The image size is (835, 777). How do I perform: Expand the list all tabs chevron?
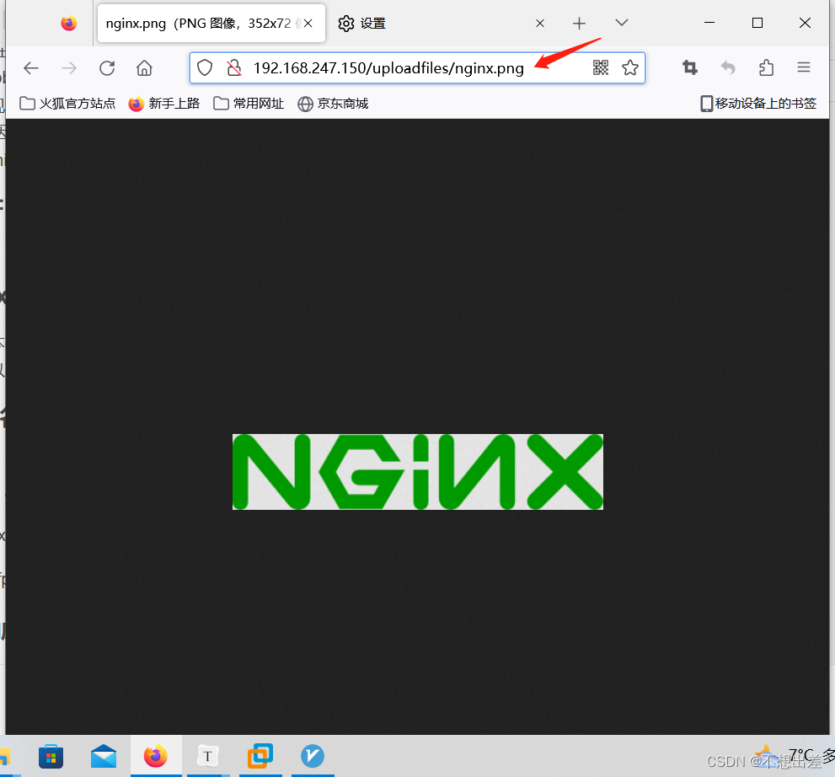coord(622,23)
